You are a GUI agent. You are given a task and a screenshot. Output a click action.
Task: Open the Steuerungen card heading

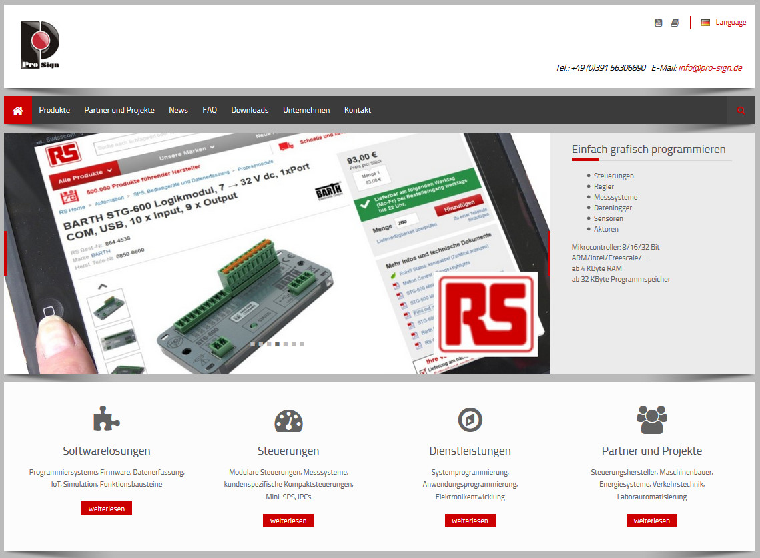pos(288,451)
